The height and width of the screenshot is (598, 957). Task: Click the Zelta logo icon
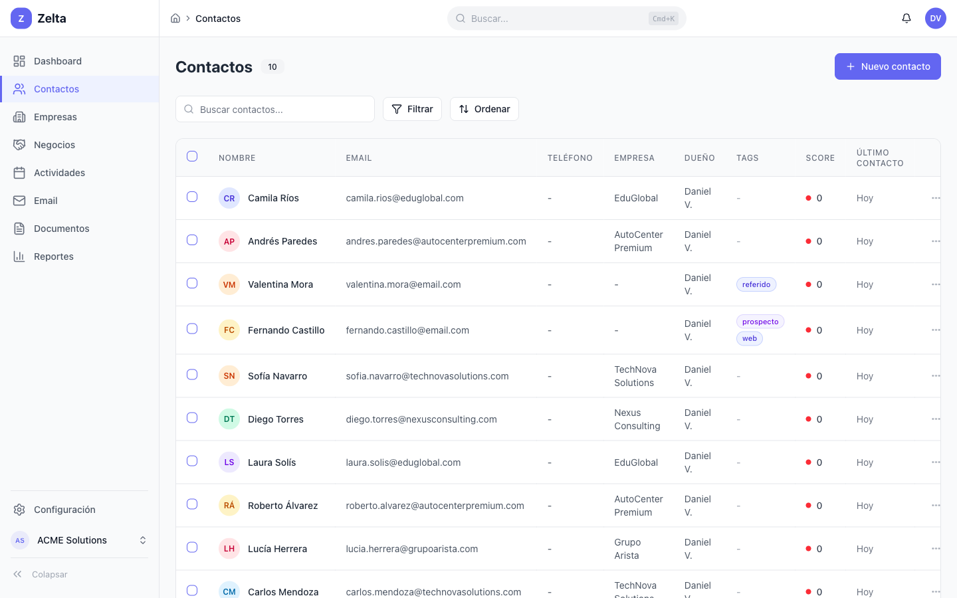coord(21,19)
